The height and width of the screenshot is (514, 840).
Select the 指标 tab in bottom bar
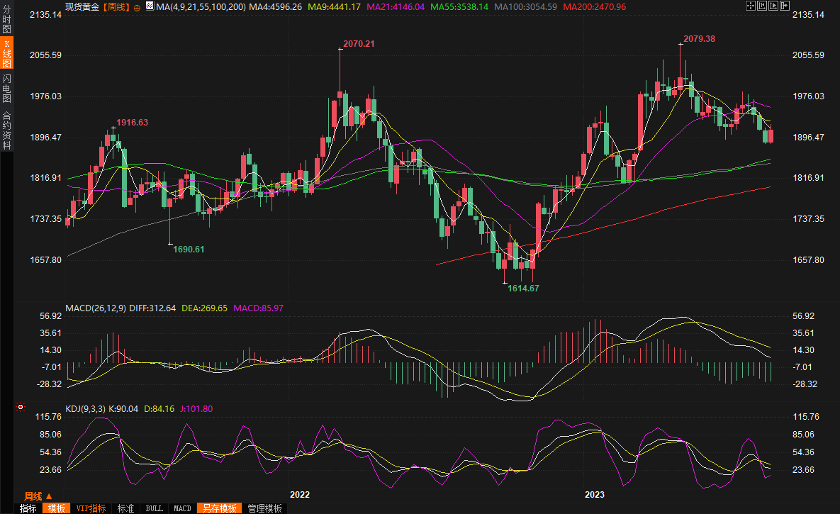(28, 508)
